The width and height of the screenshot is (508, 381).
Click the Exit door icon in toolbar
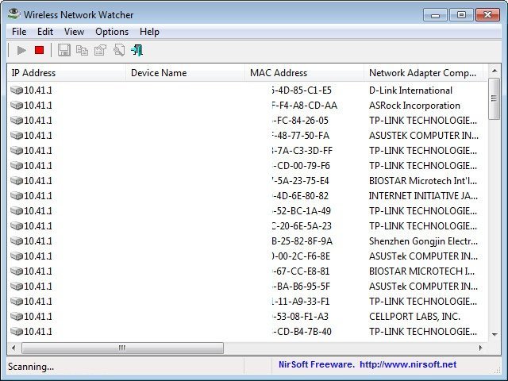click(137, 51)
